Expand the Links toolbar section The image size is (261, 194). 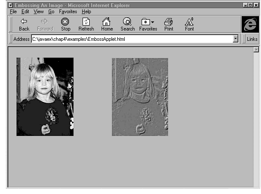pos(252,39)
